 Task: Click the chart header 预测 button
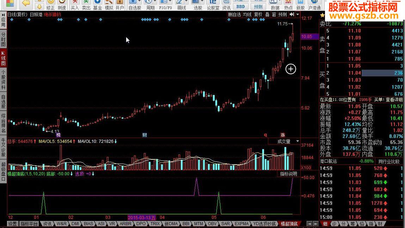click(x=283, y=14)
